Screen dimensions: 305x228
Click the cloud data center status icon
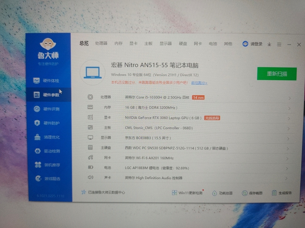pos(84,192)
